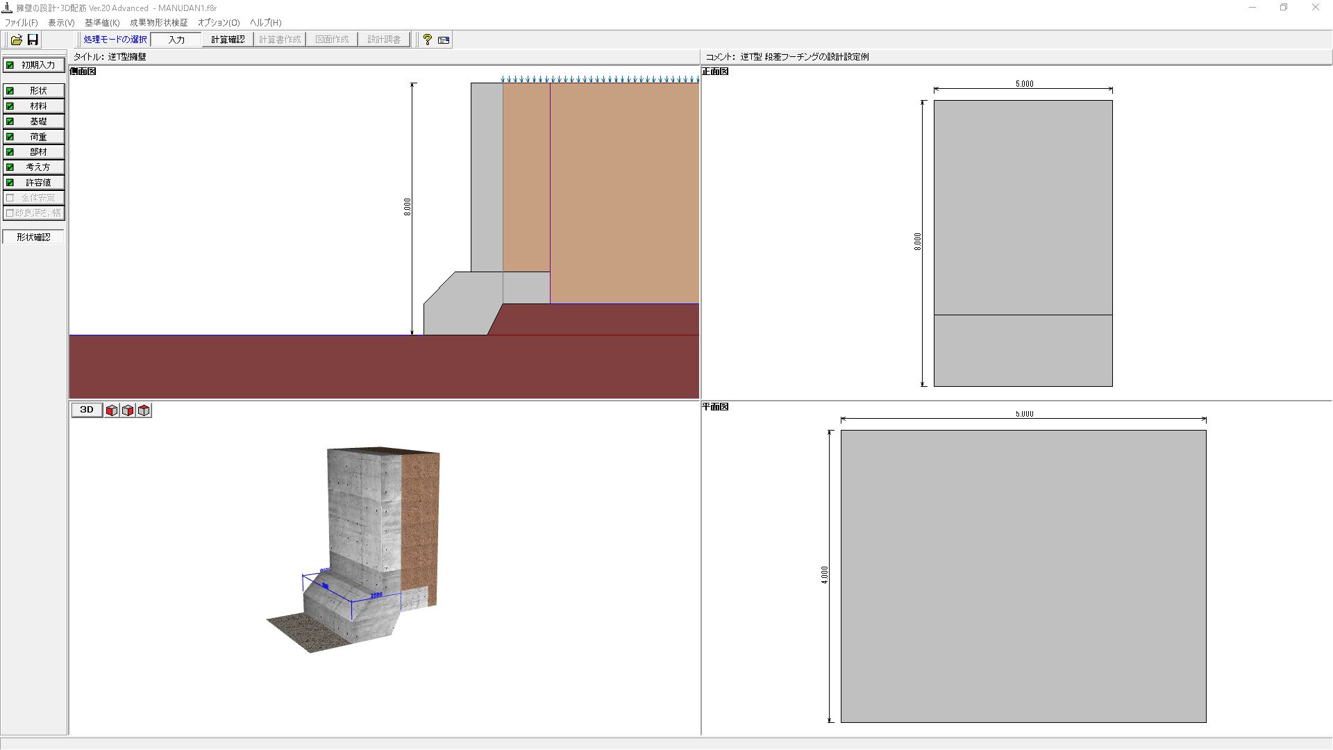Click the gray rectangle in plan view
The height and width of the screenshot is (750, 1333).
pyautogui.click(x=1023, y=576)
